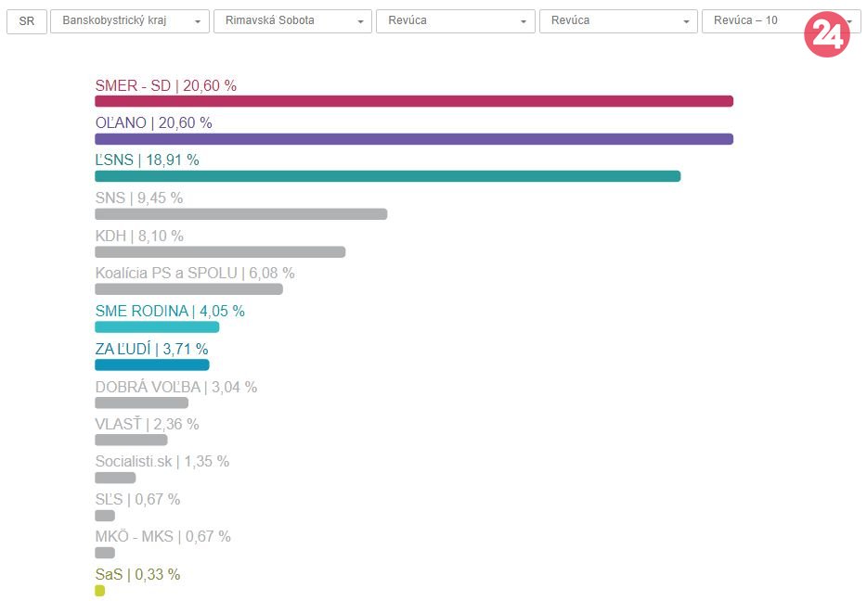Click the ĽSNS 18,91 % label

coord(147,160)
